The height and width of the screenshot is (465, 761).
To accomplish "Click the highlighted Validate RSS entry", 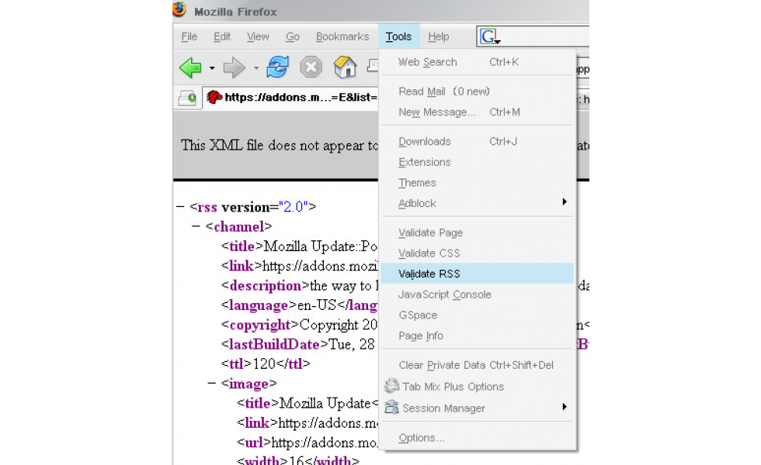I will pos(478,274).
